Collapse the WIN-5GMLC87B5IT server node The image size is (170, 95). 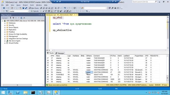3,21
